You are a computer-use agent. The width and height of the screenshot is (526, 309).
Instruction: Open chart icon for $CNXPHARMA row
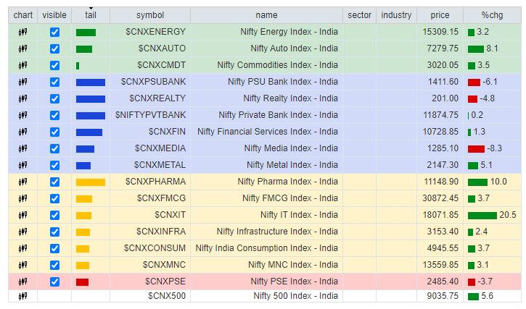coord(22,182)
